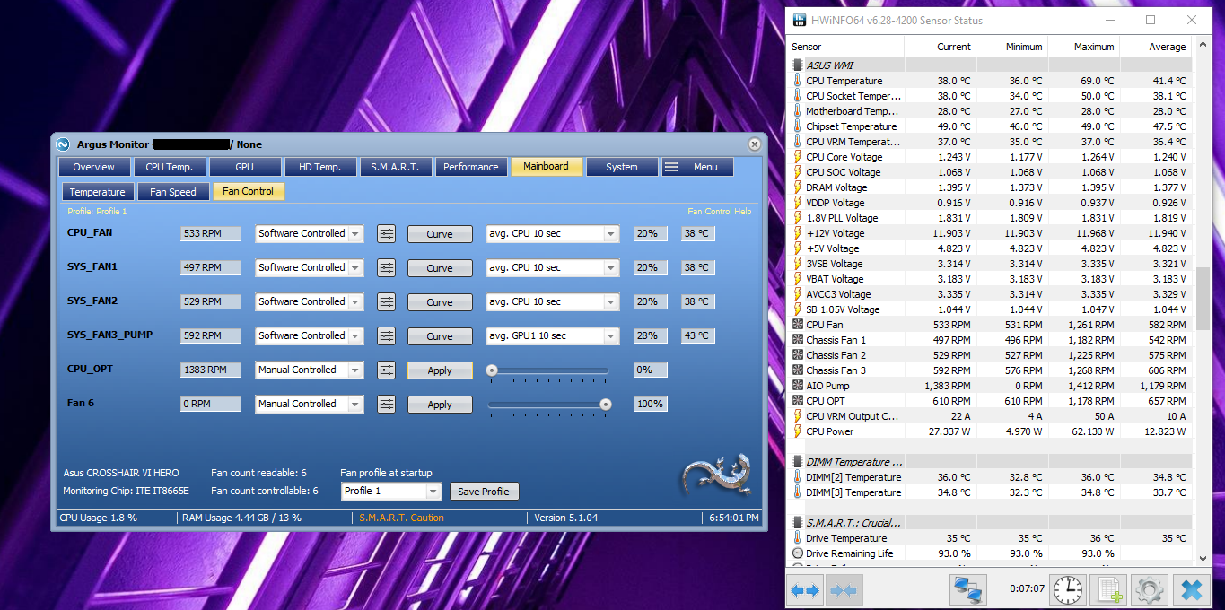Click the Curve button for SYS_FAN3_PUMP
The height and width of the screenshot is (610, 1225).
tap(440, 336)
